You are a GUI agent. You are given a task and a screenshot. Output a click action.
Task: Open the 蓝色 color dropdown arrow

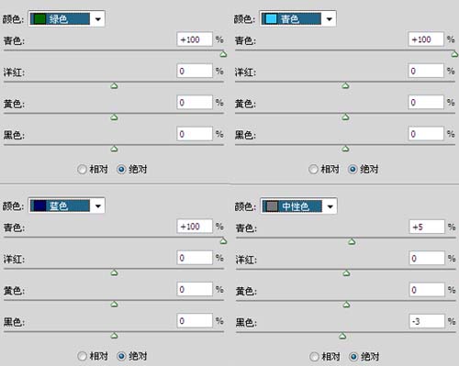(98, 206)
